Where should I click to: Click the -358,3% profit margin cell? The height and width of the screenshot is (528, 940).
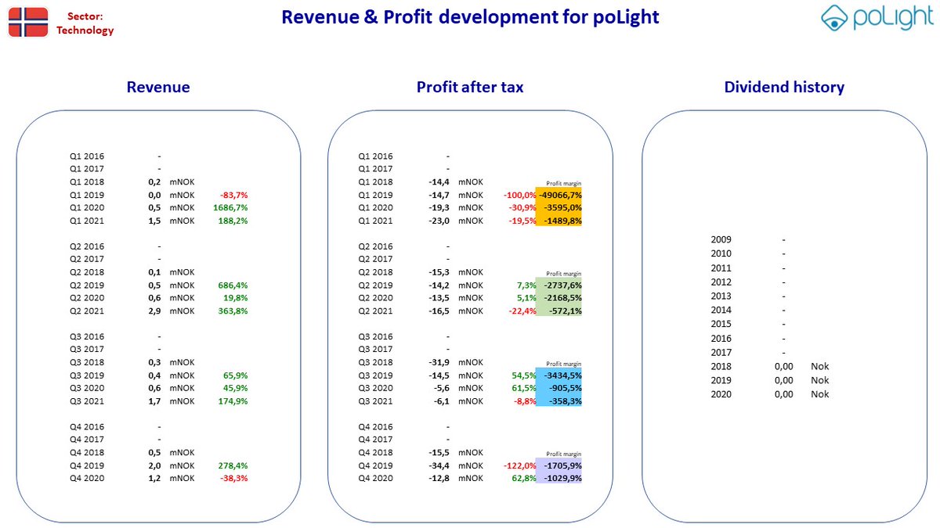coord(559,401)
